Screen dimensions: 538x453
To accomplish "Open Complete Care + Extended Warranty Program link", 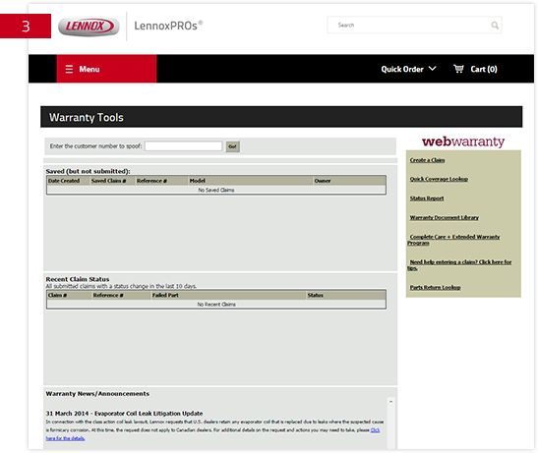I will pyautogui.click(x=453, y=240).
